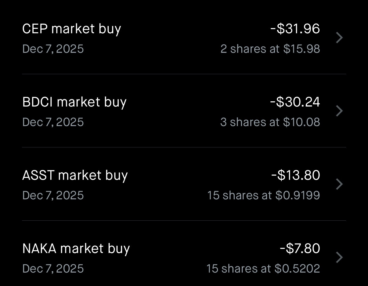Open the ASST market buy chevron arrow
368x286 pixels.
click(x=339, y=184)
